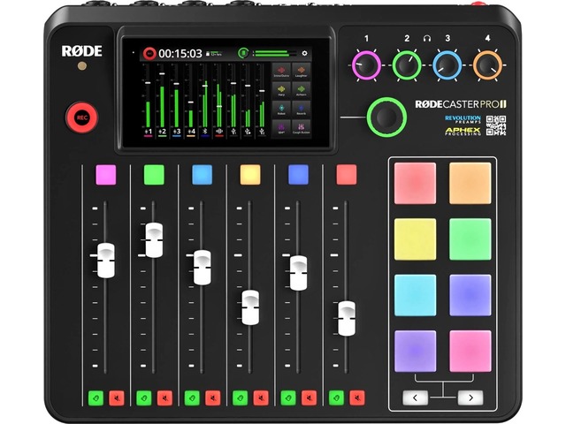
Task: Tap the QR code under the RØDECaster Pro II label
Action: [496, 125]
